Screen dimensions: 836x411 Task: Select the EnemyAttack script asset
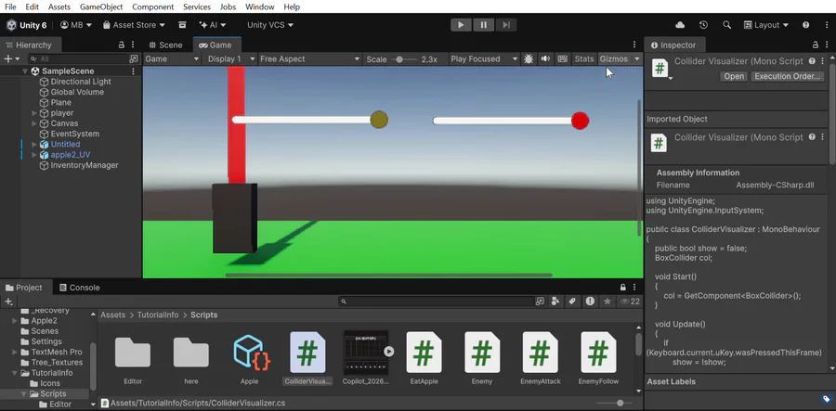[x=540, y=352]
